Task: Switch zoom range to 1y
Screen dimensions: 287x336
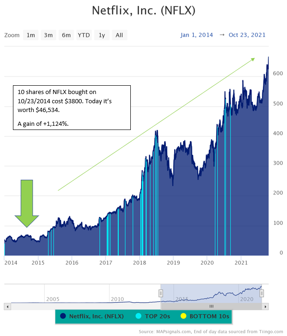Action: (102, 35)
